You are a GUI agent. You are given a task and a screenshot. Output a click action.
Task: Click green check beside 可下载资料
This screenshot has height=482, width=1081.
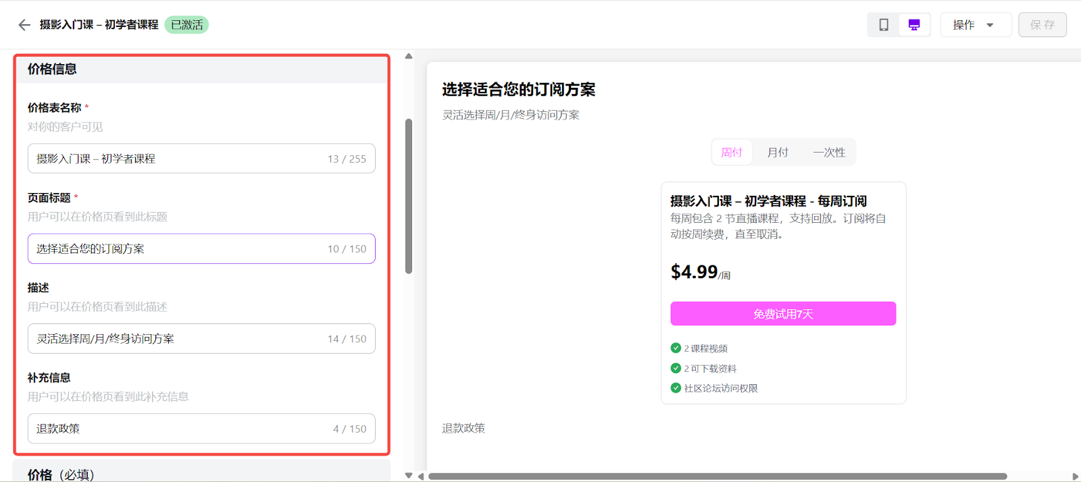[x=676, y=369]
